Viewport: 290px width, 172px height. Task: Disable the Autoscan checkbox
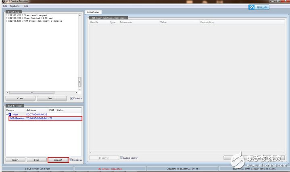tap(71, 160)
